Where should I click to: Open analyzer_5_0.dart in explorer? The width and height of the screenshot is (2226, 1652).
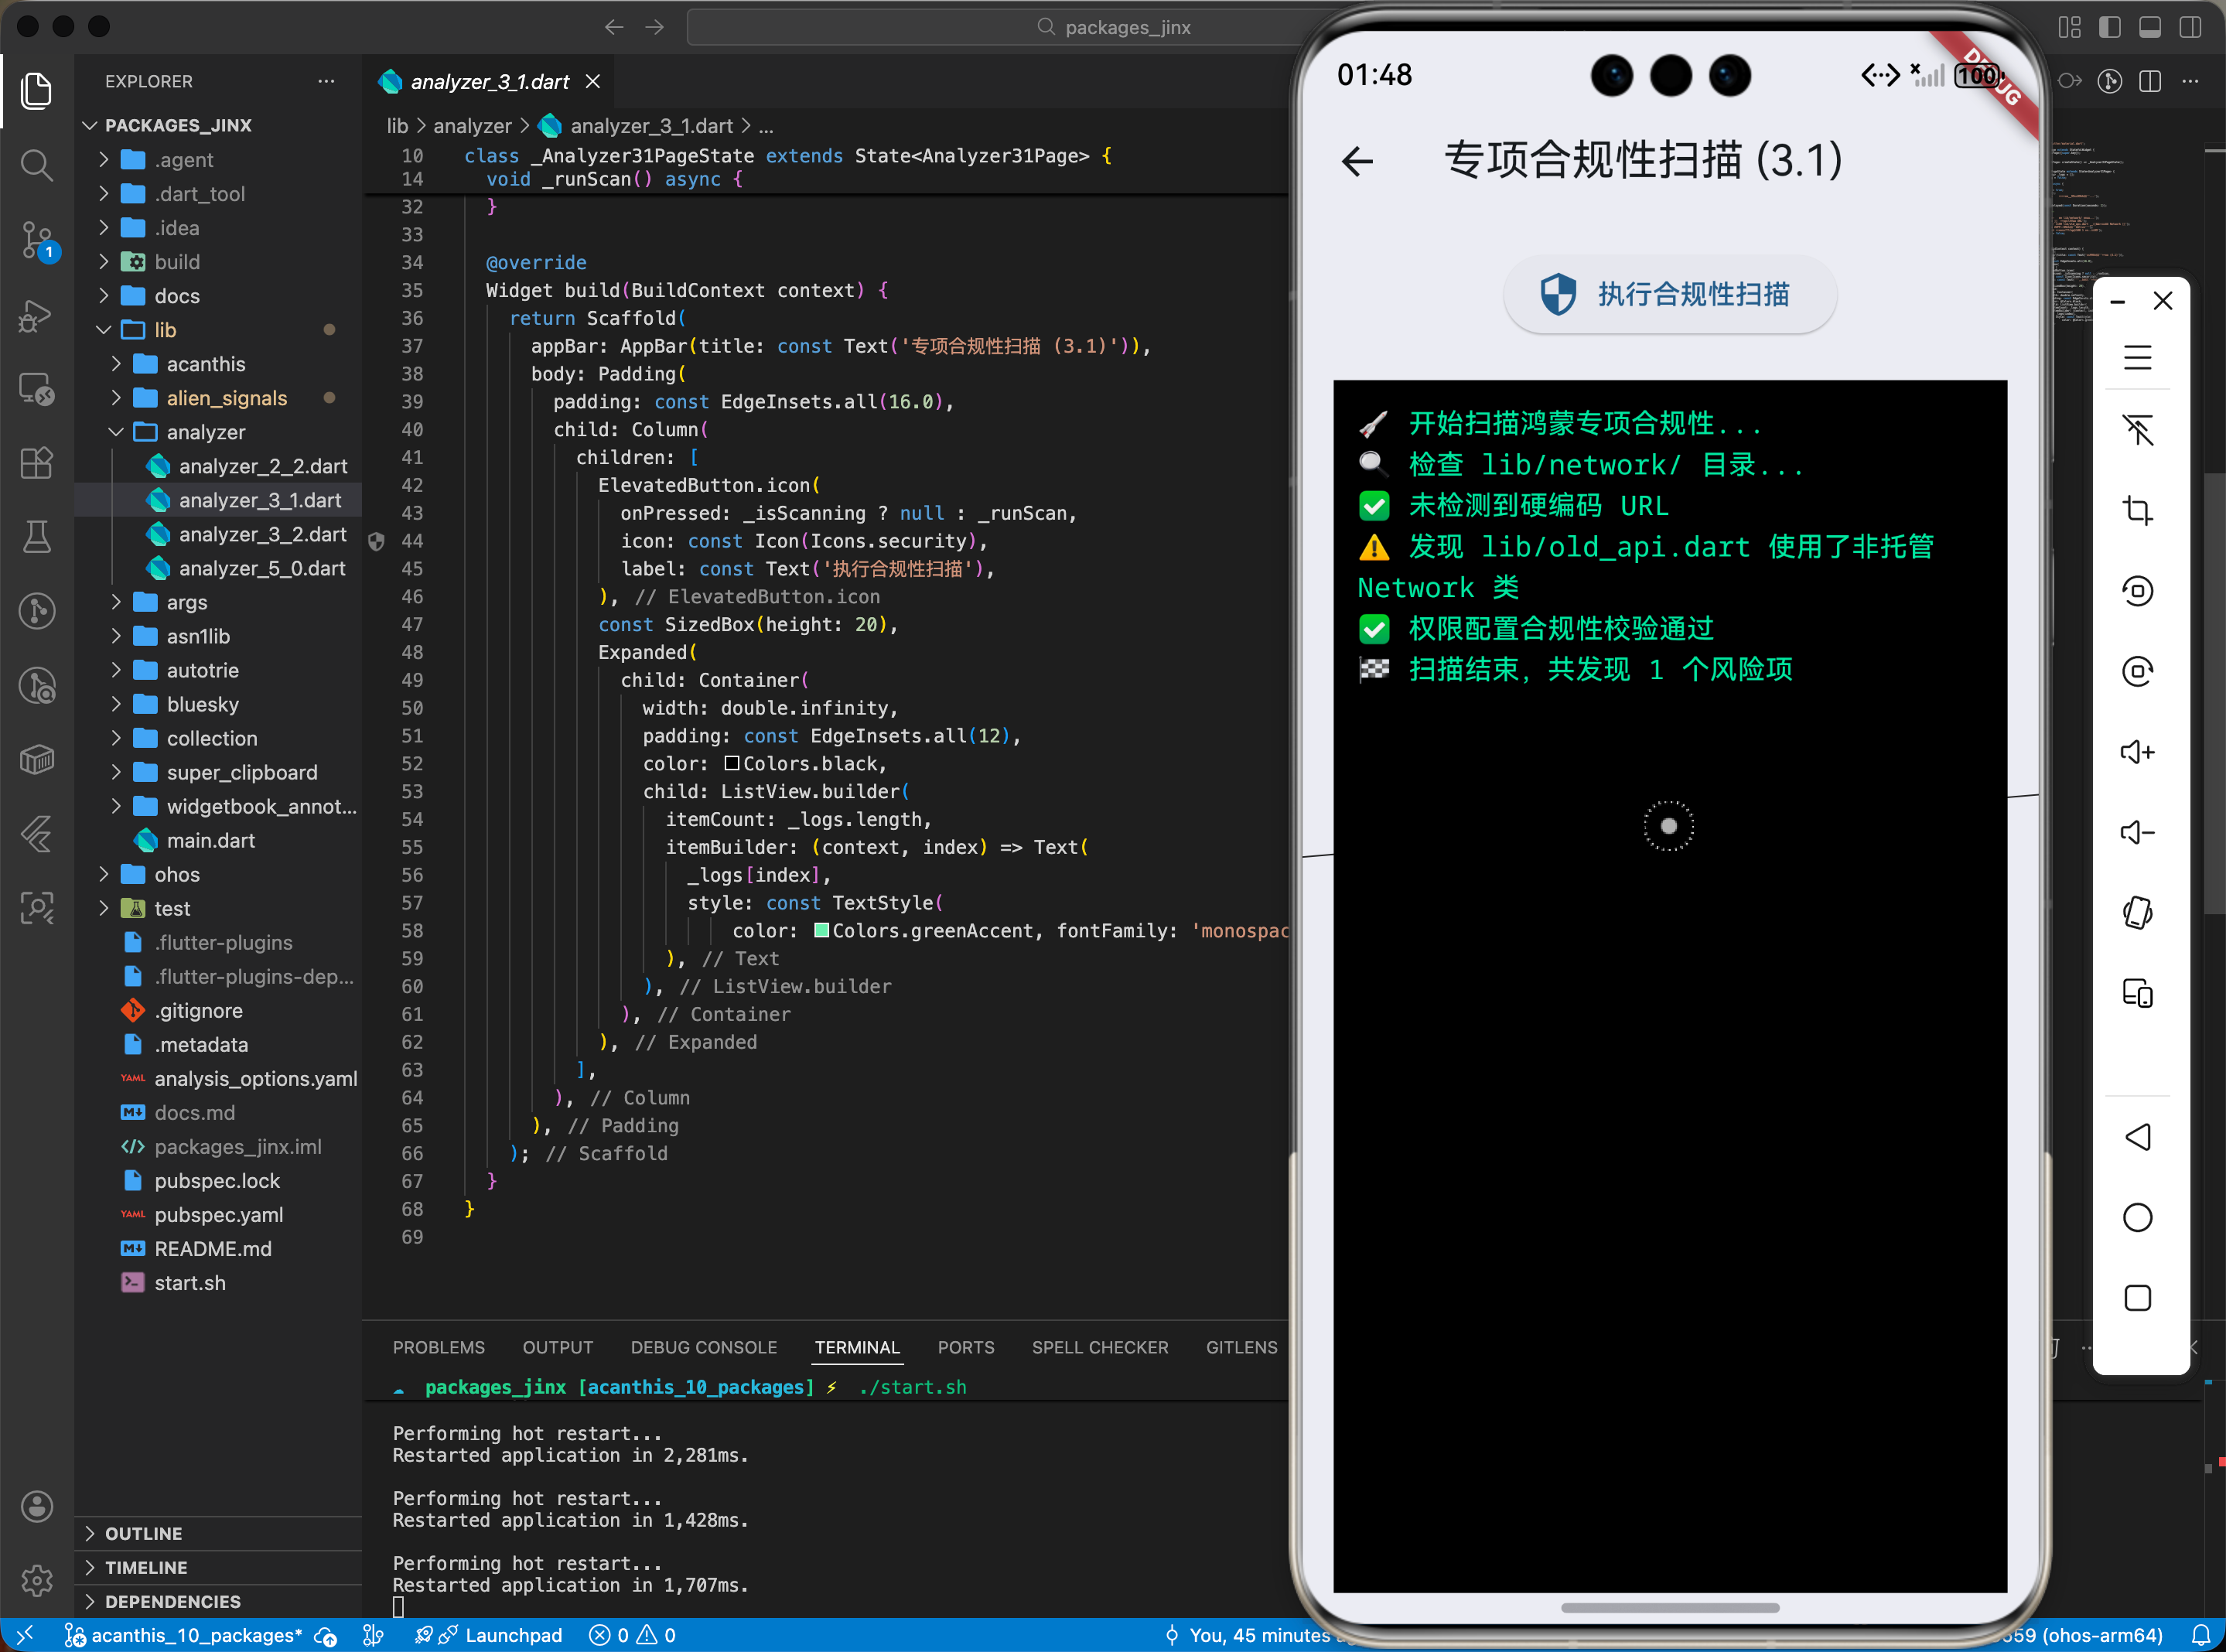pyautogui.click(x=262, y=568)
